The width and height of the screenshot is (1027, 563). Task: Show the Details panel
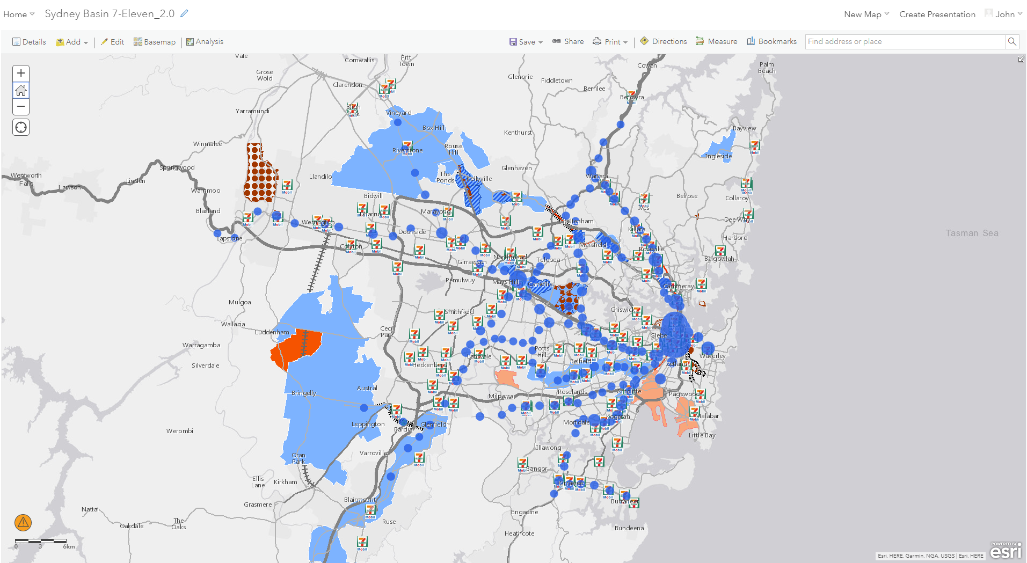[x=30, y=42]
